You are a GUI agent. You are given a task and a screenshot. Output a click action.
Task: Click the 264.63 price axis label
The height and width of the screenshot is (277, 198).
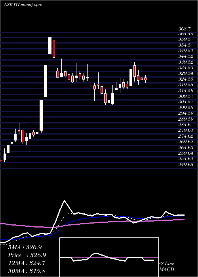pyautogui.click(x=185, y=148)
